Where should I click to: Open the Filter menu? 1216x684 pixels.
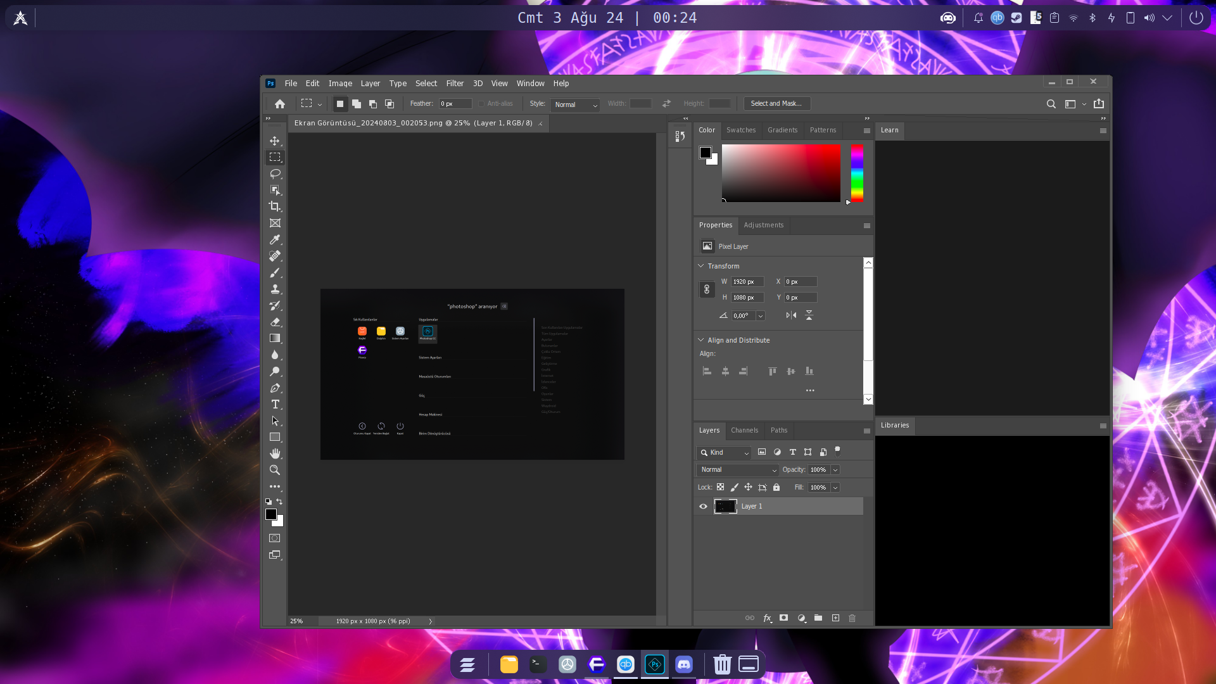454,83
